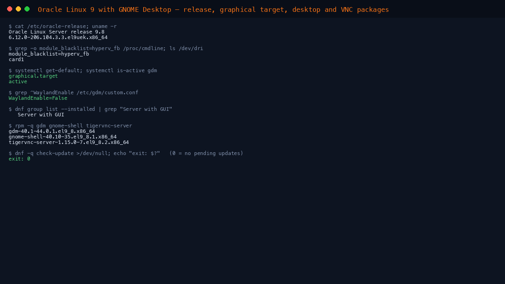Select the grep ^WaylandEnable command line
This screenshot has width=505, height=284.
click(73, 93)
